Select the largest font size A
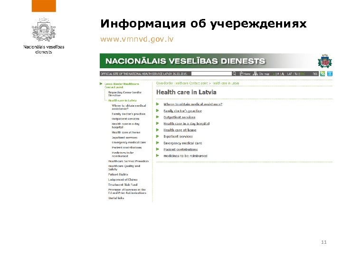This screenshot has width=342, height=256. click(283, 74)
